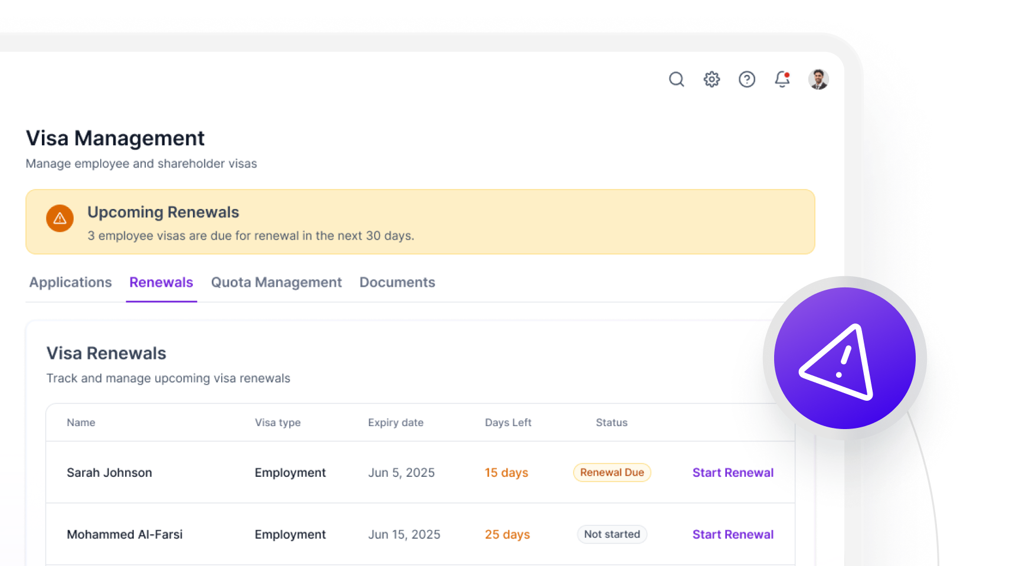Click the Visa Renewals section heading

106,354
